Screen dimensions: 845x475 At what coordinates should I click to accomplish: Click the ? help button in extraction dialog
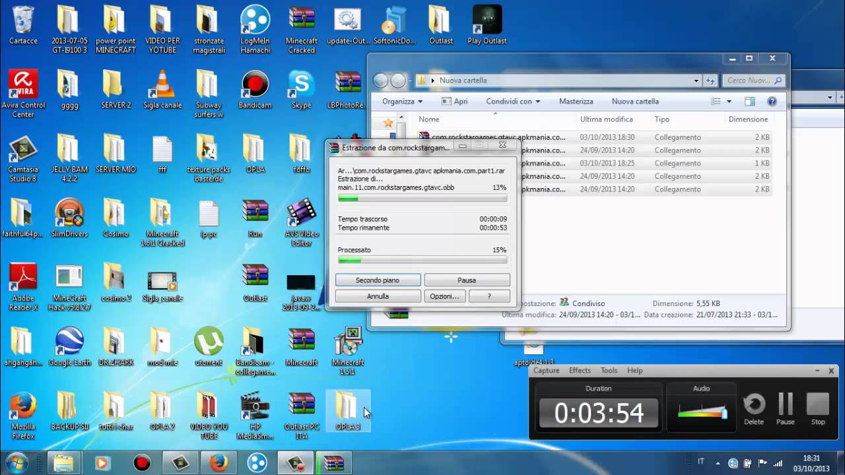pyautogui.click(x=489, y=296)
